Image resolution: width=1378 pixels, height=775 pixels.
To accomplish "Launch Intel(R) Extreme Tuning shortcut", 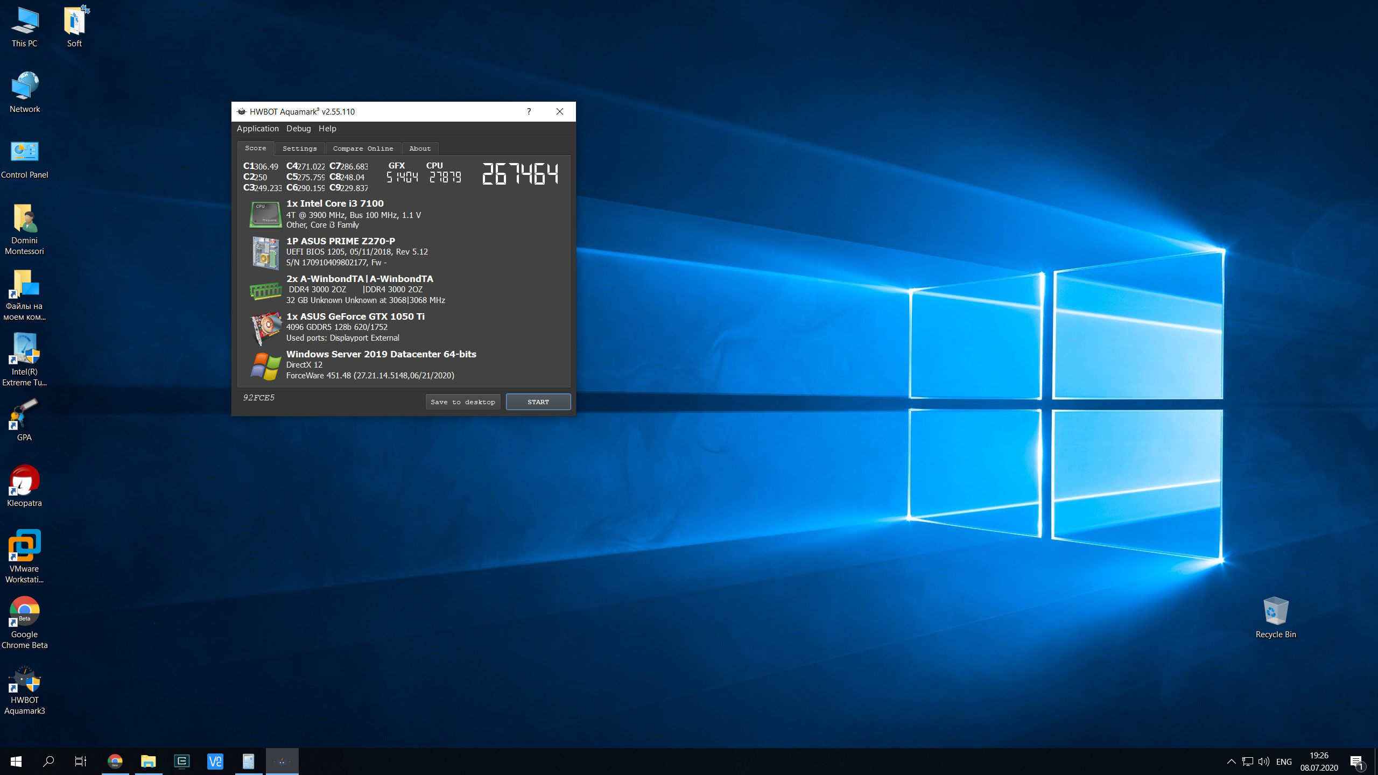I will pos(25,360).
